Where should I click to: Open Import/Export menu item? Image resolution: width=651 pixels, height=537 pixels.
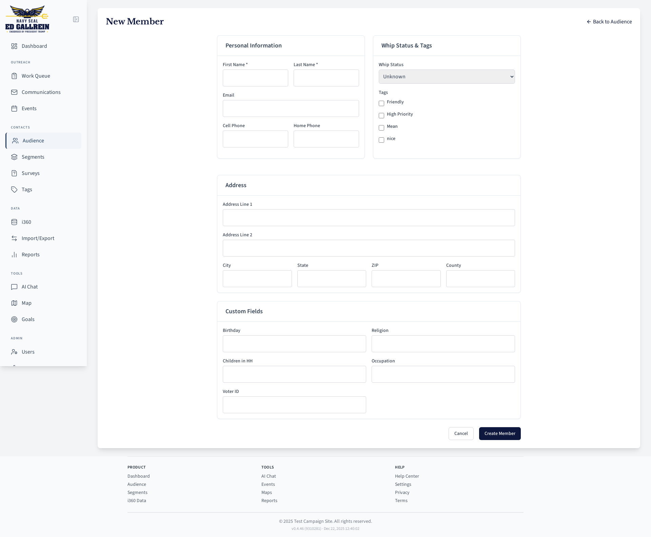point(38,238)
